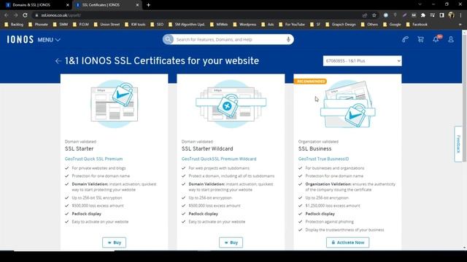The width and height of the screenshot is (467, 262).
Task: Click the browser forward arrow
Action: [16, 15]
